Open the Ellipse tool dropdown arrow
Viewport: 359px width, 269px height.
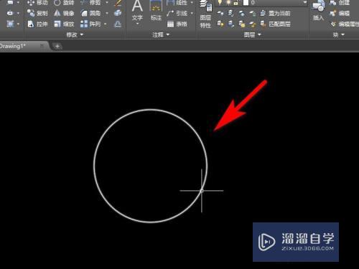[18, 13]
